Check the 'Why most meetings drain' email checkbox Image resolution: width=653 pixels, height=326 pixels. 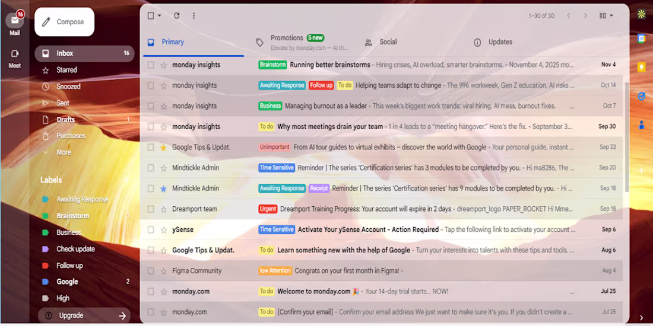pos(151,126)
